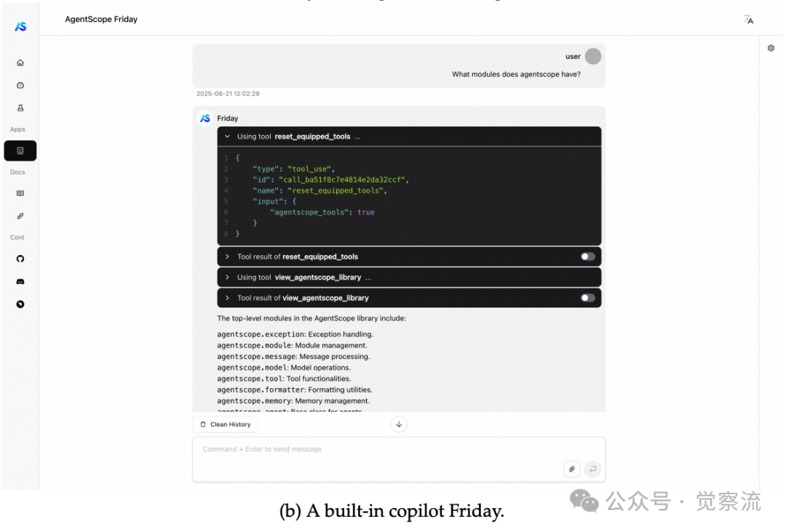786x532 pixels.
Task: Click the AgentScope logo in sidebar
Action: pos(20,26)
